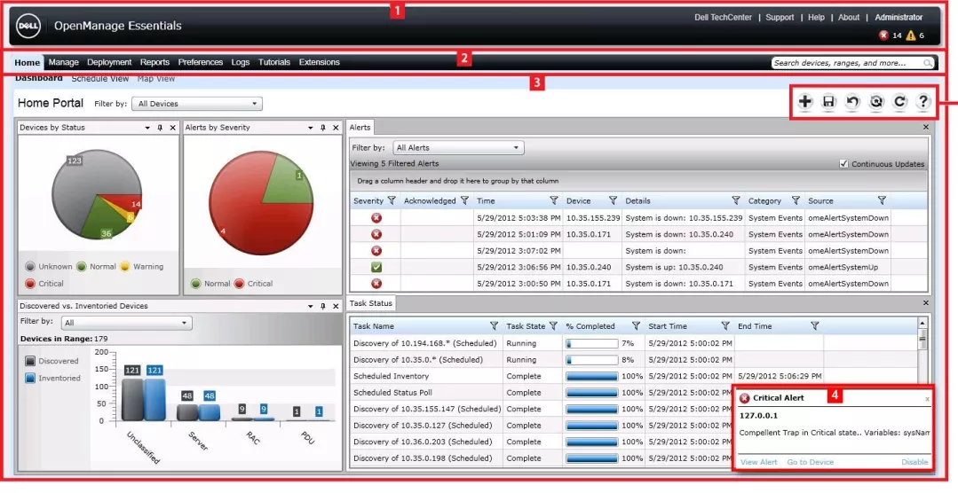Image resolution: width=958 pixels, height=493 pixels.
Task: Open help with the question mark icon
Action: click(x=923, y=102)
